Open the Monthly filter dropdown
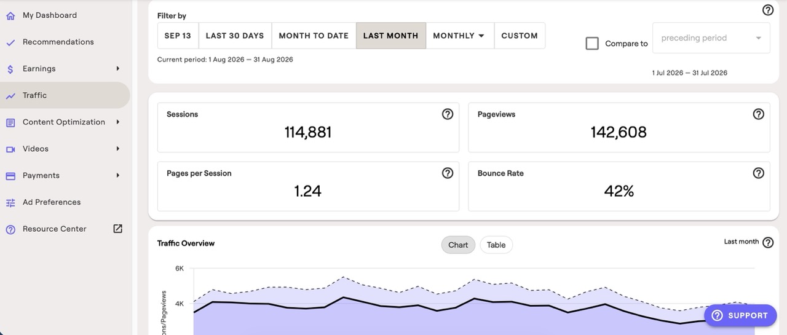 [459, 36]
